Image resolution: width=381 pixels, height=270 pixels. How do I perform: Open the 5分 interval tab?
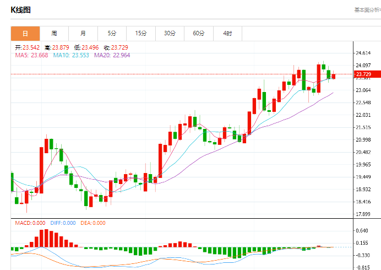pyautogui.click(x=112, y=34)
